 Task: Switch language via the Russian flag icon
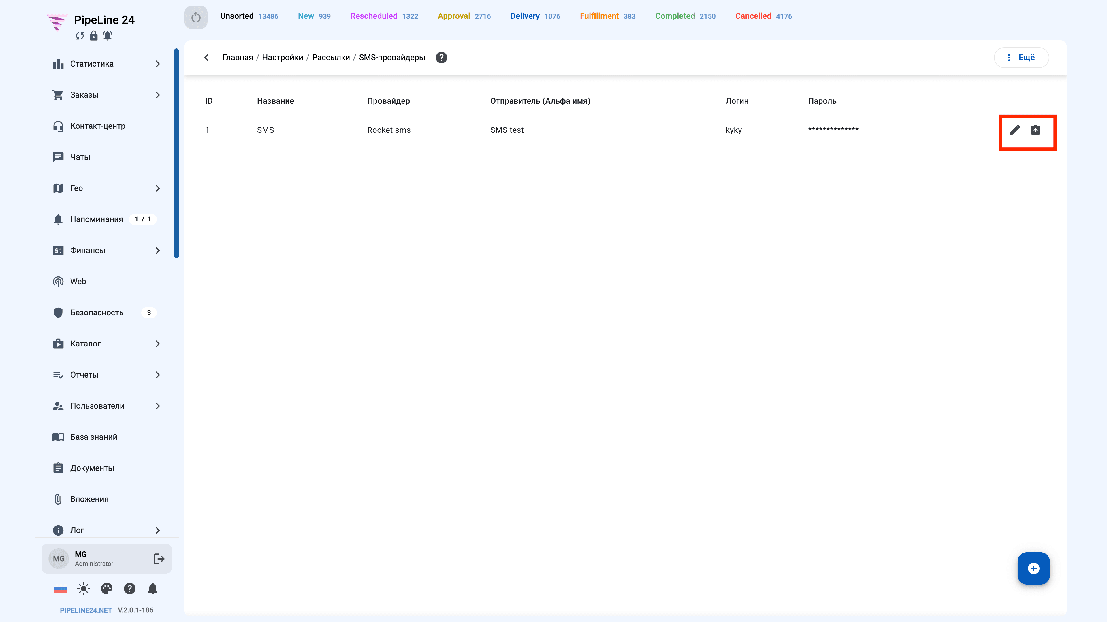click(60, 589)
